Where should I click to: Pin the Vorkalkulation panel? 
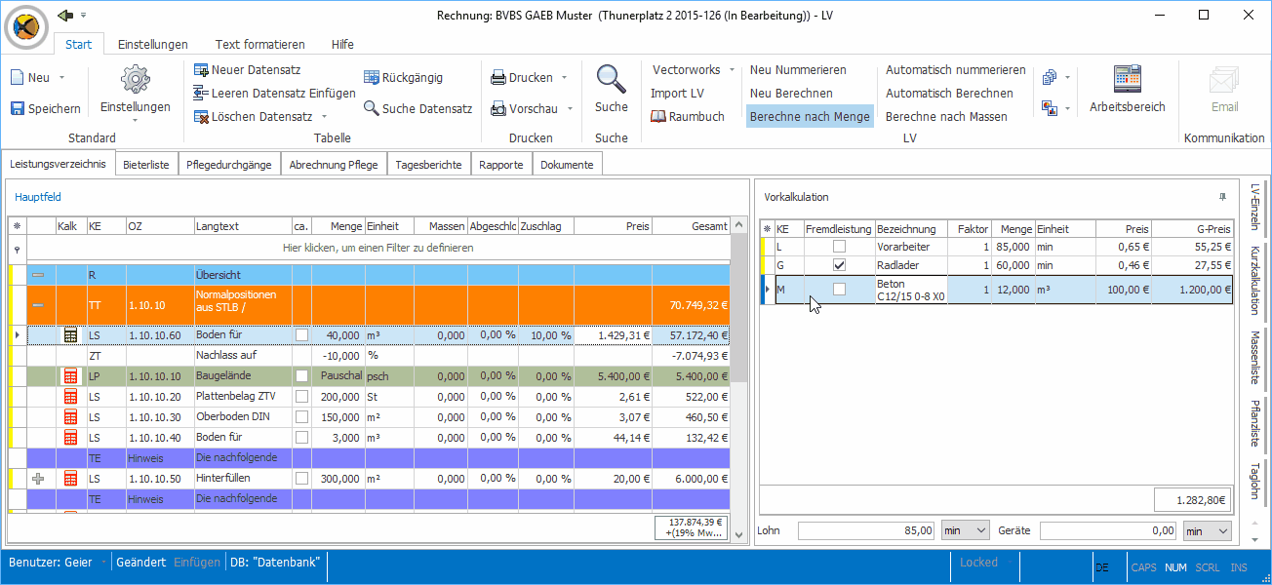click(1223, 196)
